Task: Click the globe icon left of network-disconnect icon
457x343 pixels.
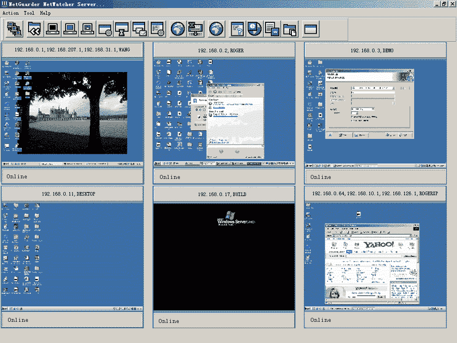Action: [178, 29]
